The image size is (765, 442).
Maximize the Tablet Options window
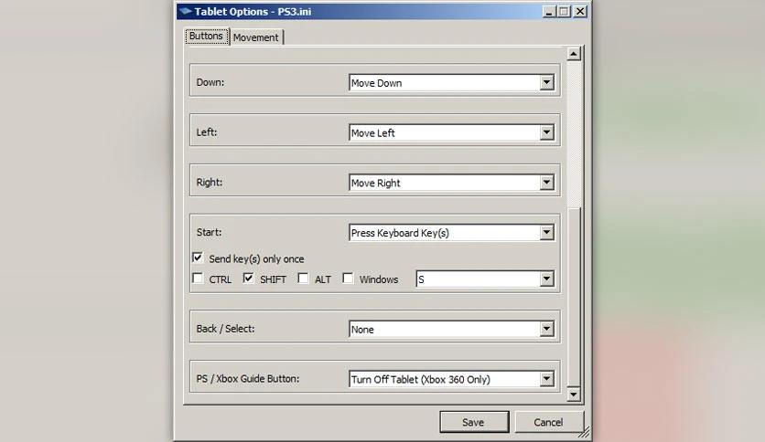(x=564, y=12)
